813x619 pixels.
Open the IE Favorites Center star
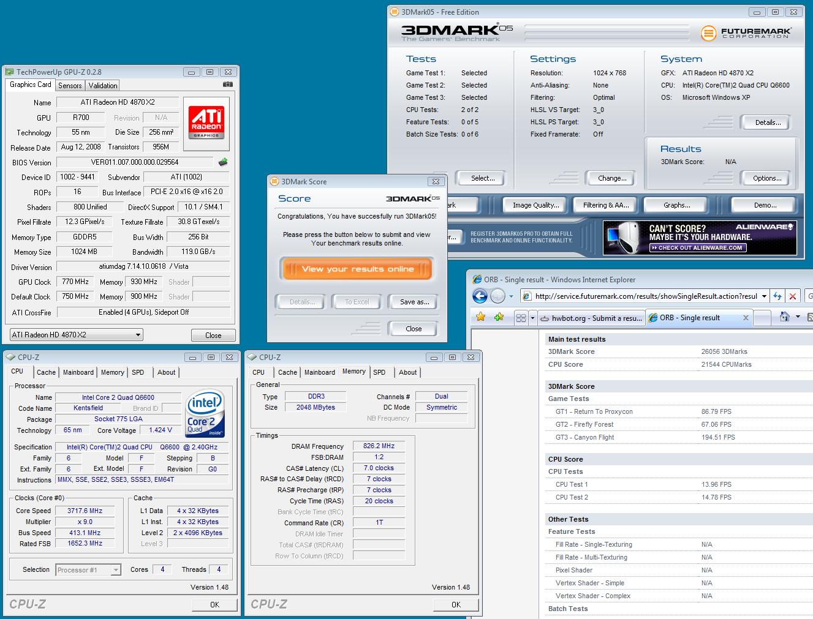click(481, 317)
